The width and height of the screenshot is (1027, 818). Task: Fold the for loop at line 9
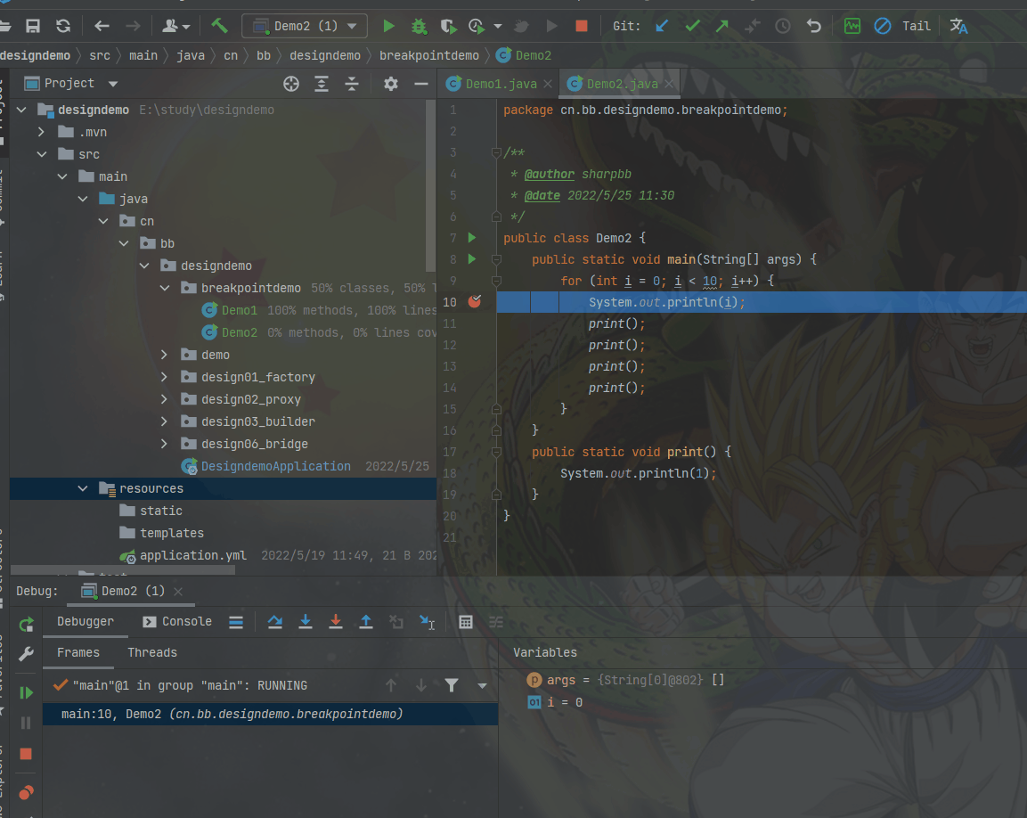click(496, 281)
